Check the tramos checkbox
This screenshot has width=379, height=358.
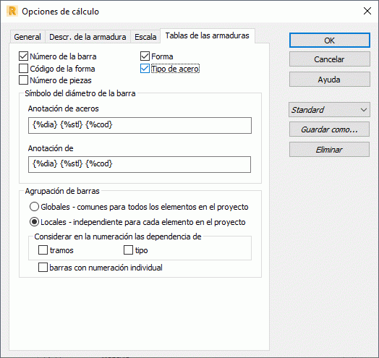coord(43,250)
